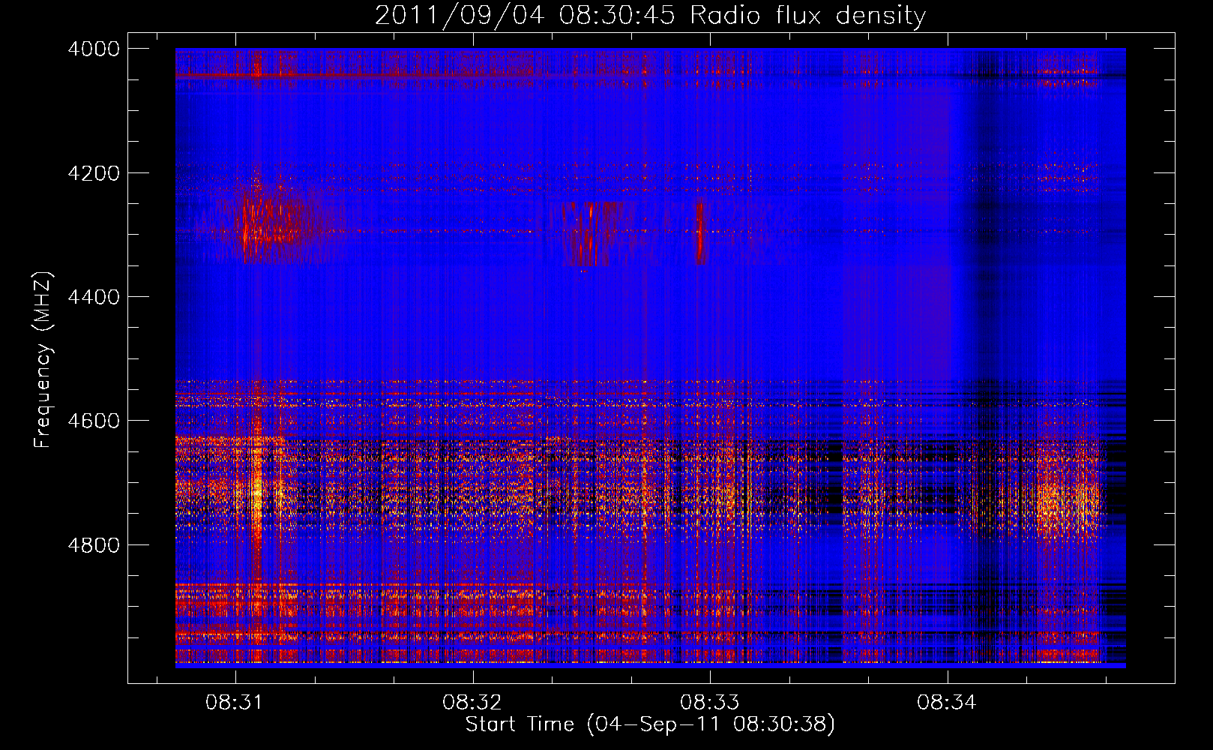This screenshot has width=1213, height=750.
Task: Click the 08:31 time tick label
Action: tap(235, 702)
